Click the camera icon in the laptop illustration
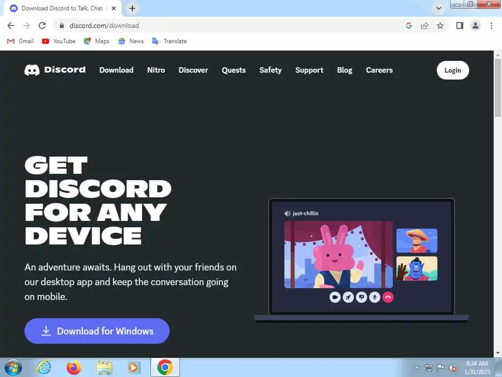The height and width of the screenshot is (377, 502). pyautogui.click(x=335, y=297)
